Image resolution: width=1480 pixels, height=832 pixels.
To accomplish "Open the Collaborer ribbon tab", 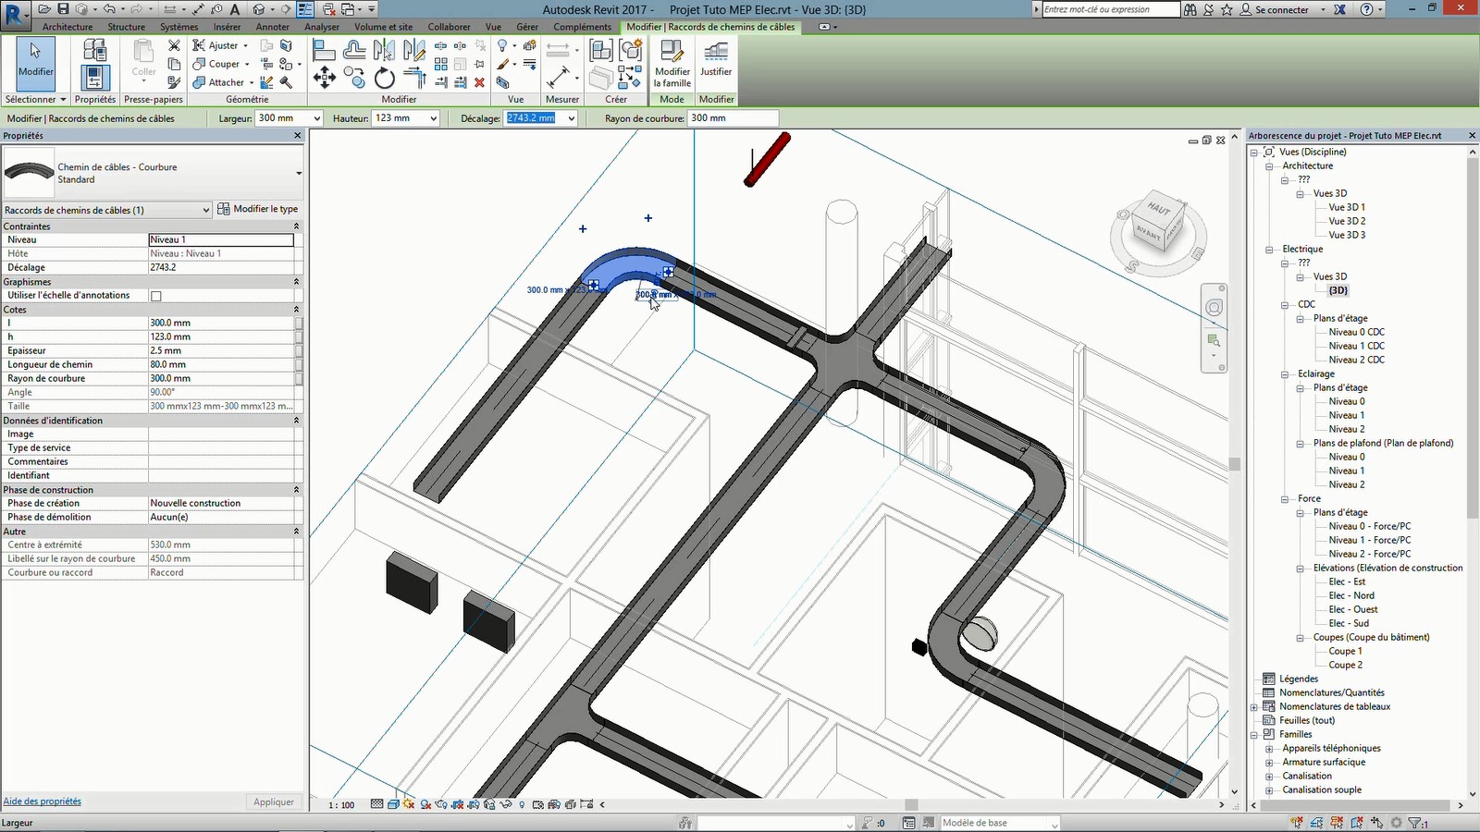I will (449, 27).
